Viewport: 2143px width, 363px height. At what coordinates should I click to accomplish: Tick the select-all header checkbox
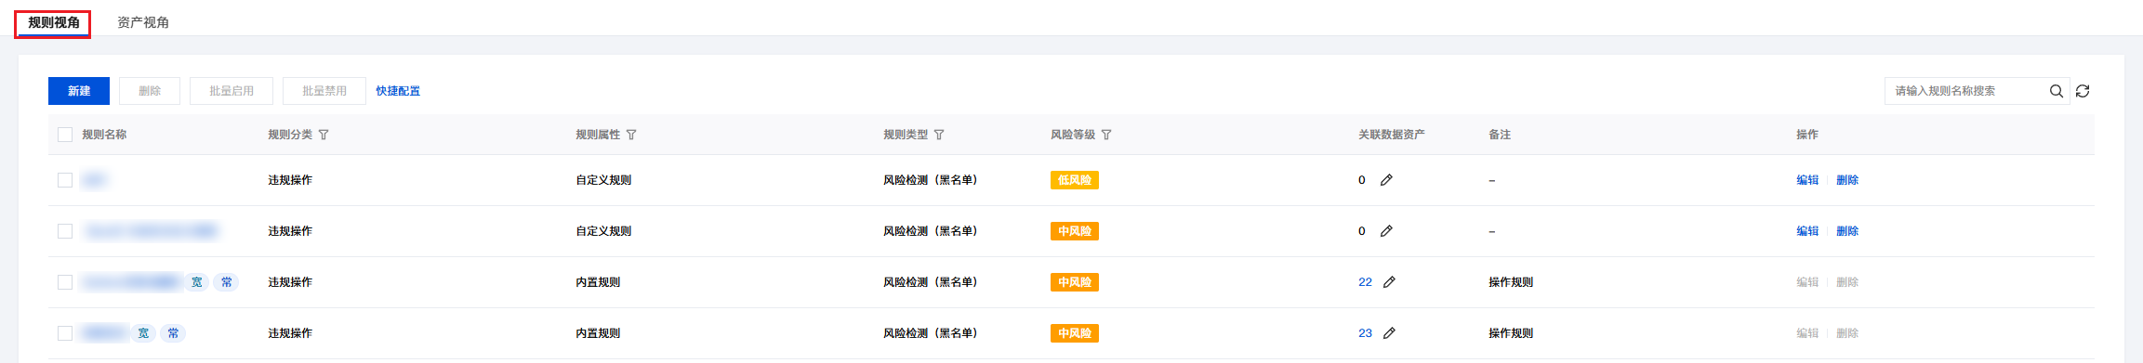coord(65,135)
